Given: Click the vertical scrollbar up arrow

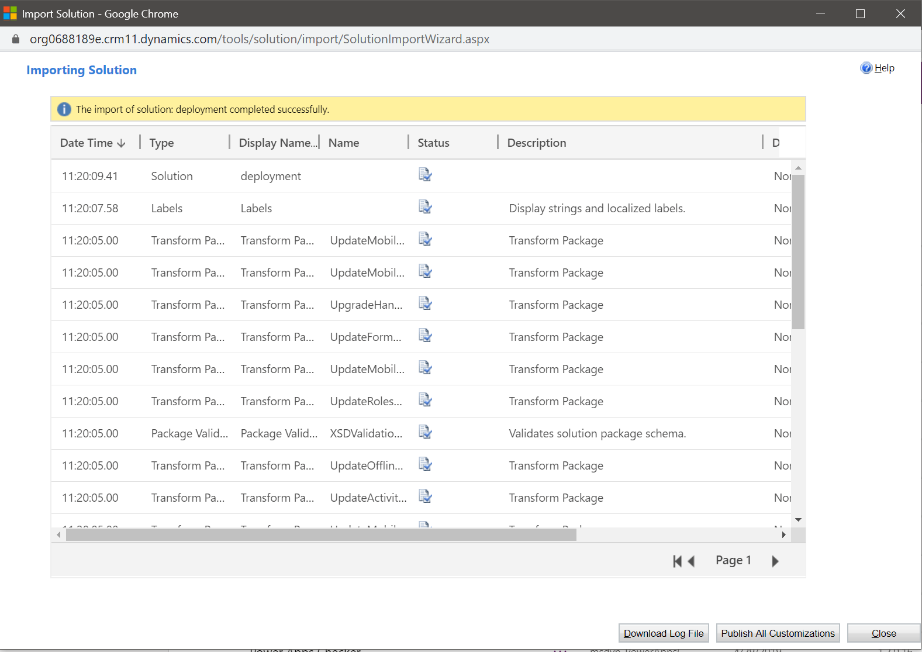Looking at the screenshot, I should pyautogui.click(x=798, y=168).
